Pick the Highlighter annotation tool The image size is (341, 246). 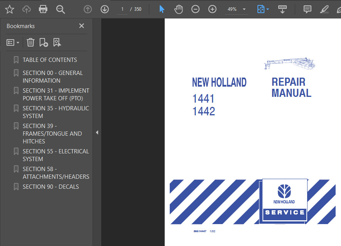tap(324, 9)
